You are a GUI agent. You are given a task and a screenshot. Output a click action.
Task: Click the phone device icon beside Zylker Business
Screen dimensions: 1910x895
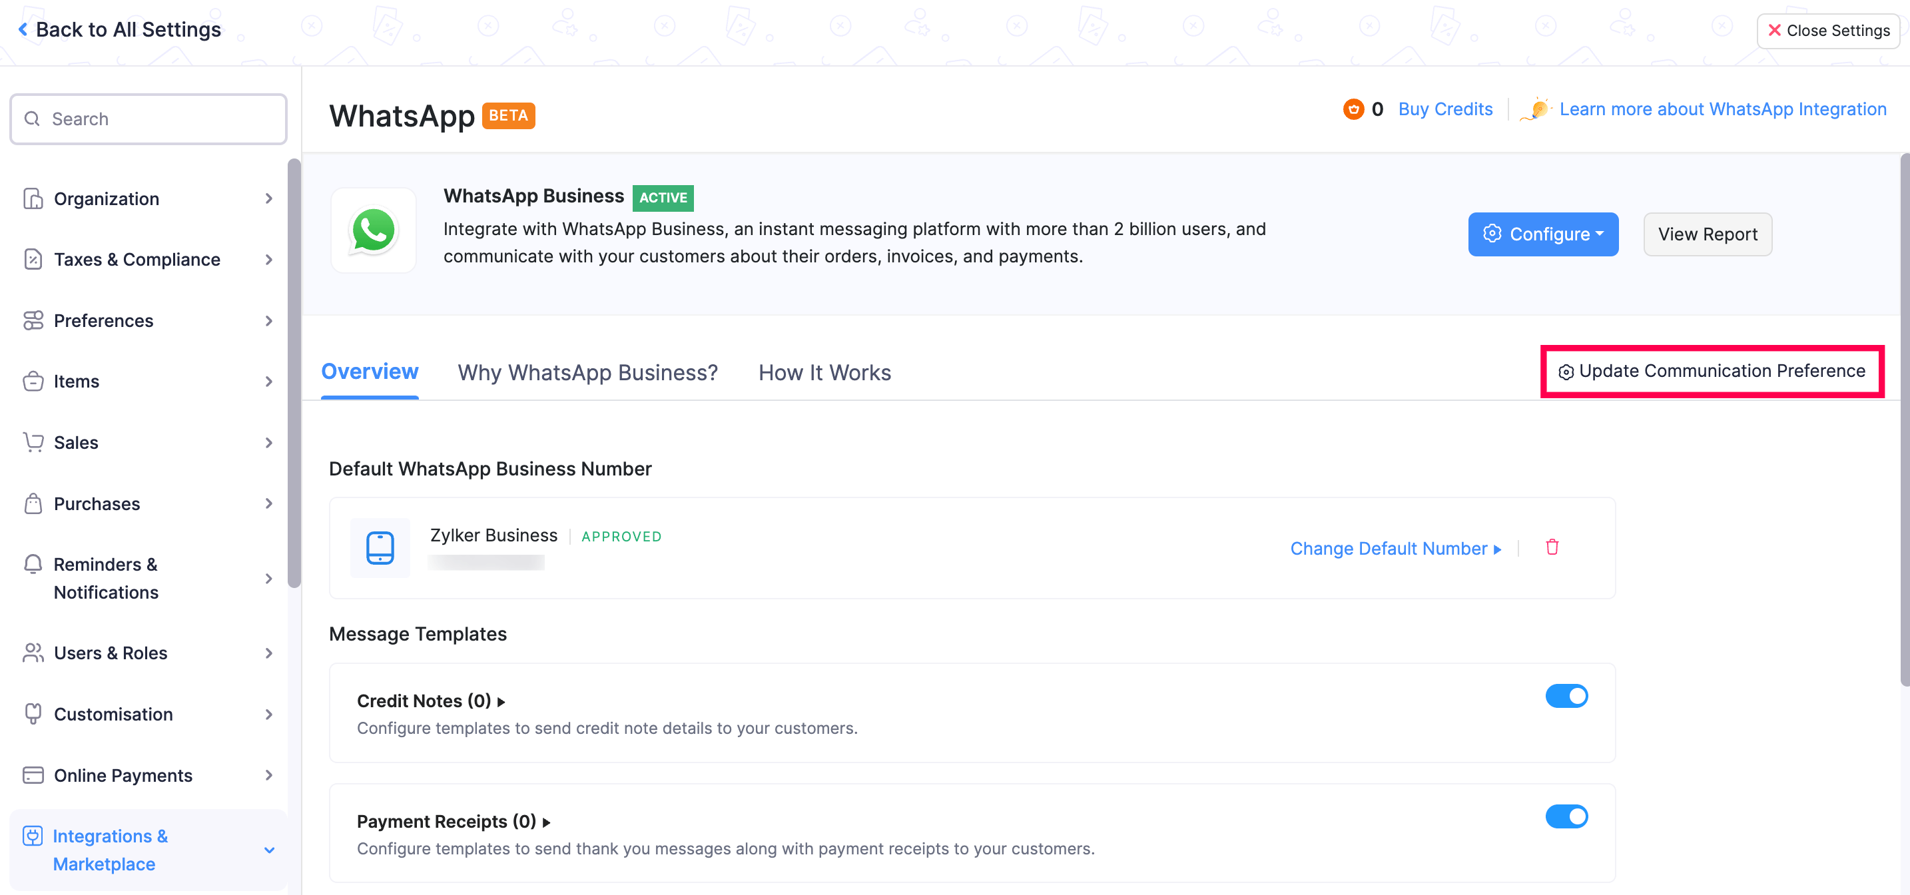[380, 548]
